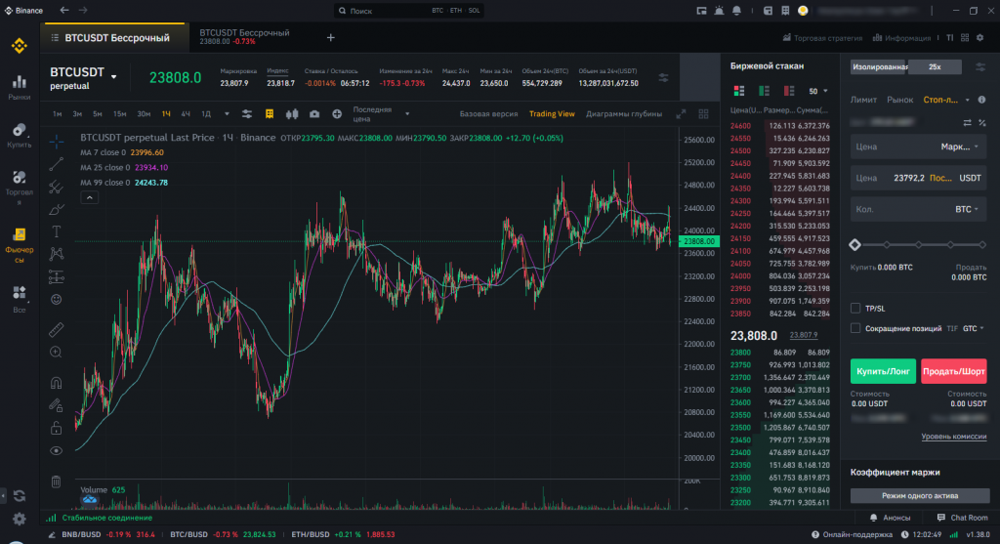This screenshot has height=544, width=1000.
Task: Open the GTC time-in-force dropdown
Action: (x=973, y=328)
